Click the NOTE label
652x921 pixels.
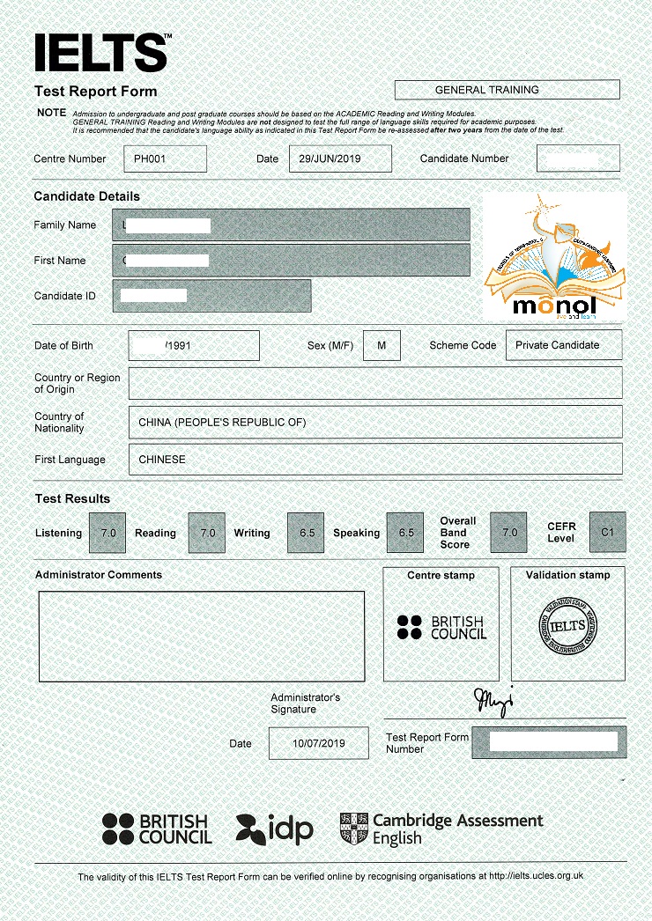point(52,112)
